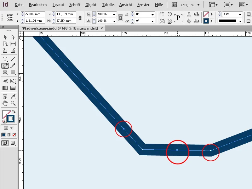Image resolution: width=252 pixels, height=189 pixels.
Task: Open the stroke type dropdown showing solid line
Action: [239, 21]
